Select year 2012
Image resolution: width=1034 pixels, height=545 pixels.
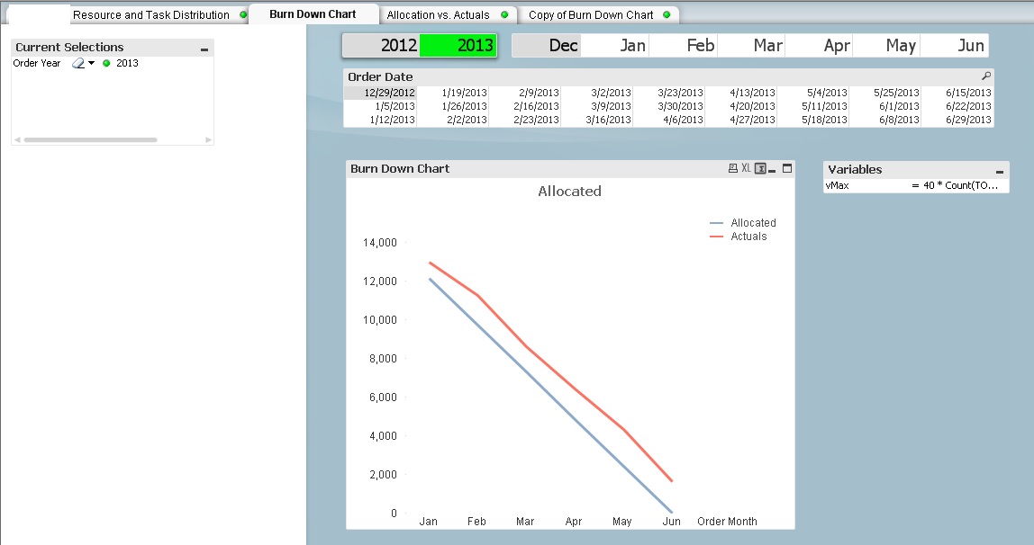point(381,45)
